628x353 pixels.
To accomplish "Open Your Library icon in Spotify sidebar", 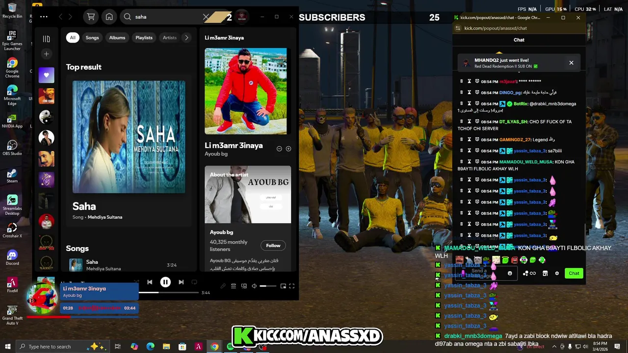I will point(46,38).
